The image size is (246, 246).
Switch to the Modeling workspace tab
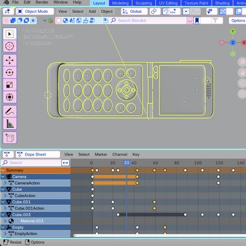click(x=121, y=3)
